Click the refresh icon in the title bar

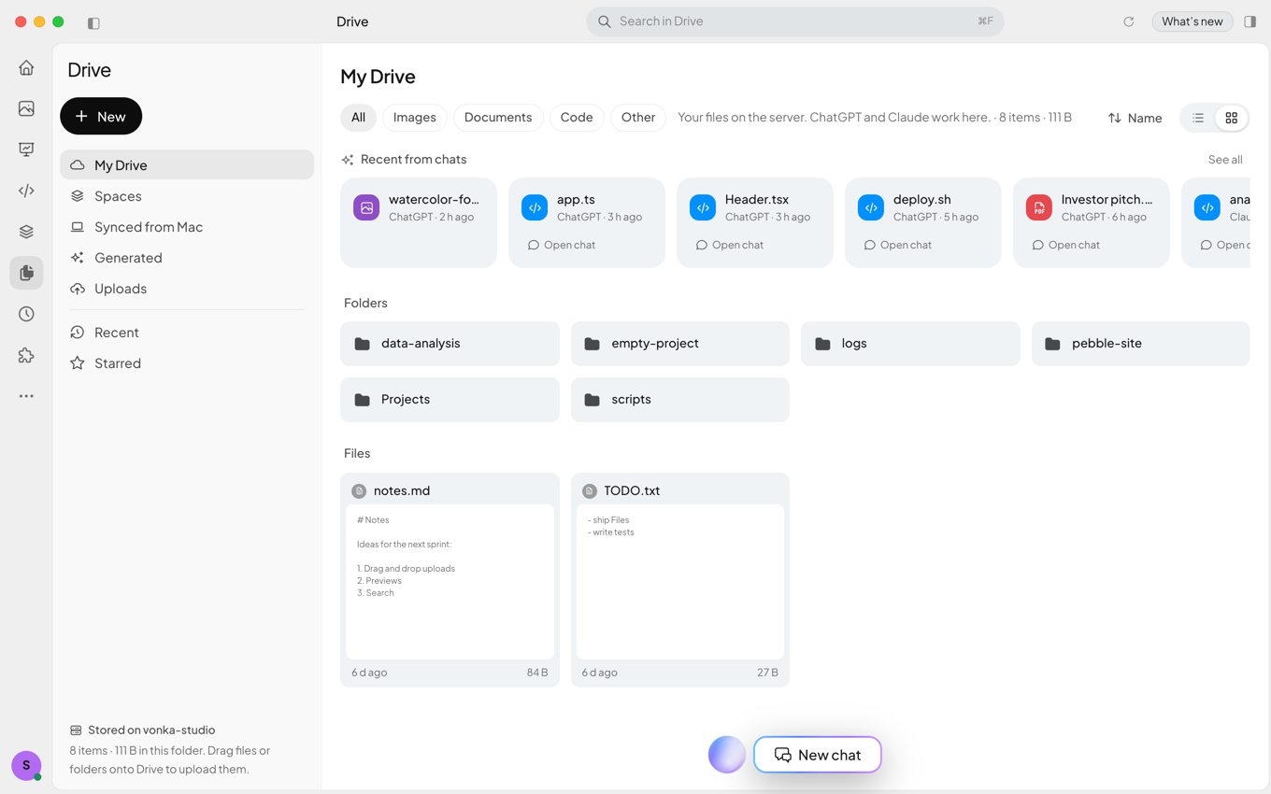tap(1129, 21)
